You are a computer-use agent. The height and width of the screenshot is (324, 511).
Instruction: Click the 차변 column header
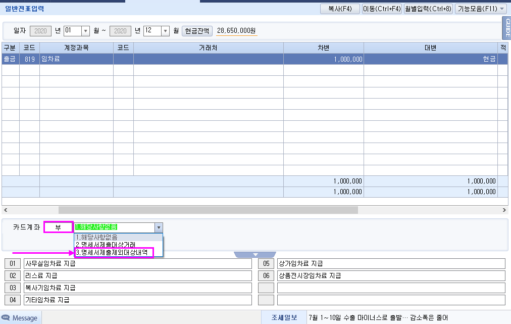tap(324, 48)
